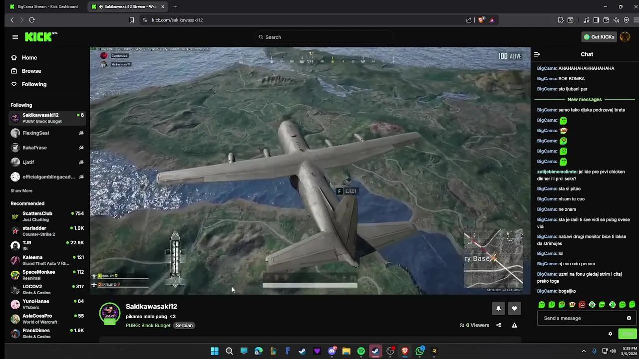Screen dimensions: 639x359
Task: Click the share page icon in address bar
Action: point(469,20)
